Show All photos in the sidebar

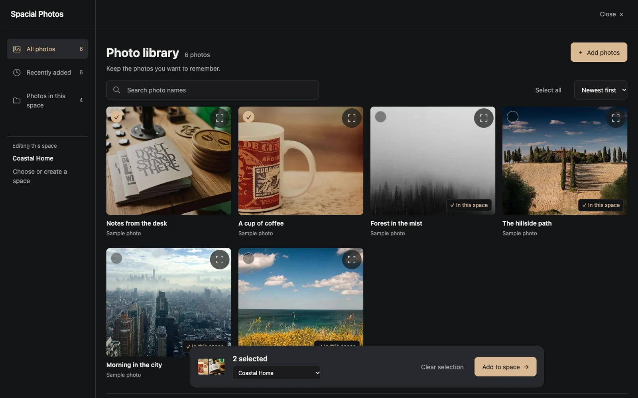(47, 49)
